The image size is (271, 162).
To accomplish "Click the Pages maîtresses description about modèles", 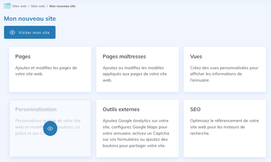I will point(135,74).
